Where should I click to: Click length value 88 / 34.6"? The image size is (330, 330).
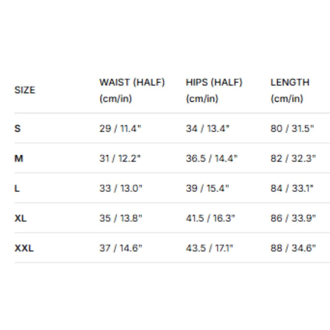tap(293, 248)
